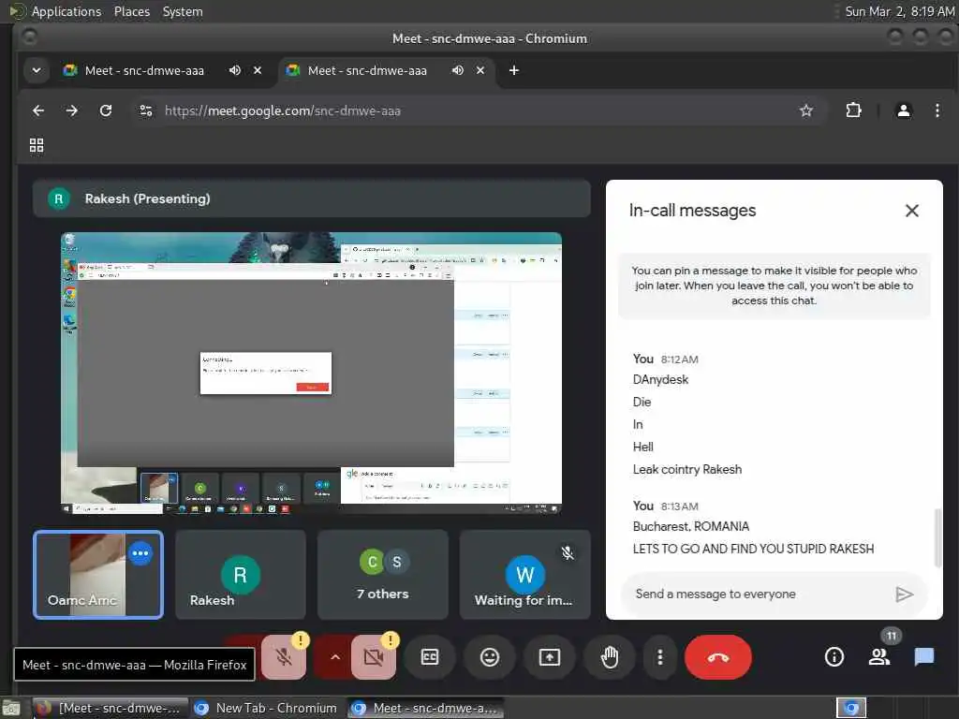This screenshot has height=719, width=959.
Task: Mute audio icon on second Meet tab
Action: (457, 70)
